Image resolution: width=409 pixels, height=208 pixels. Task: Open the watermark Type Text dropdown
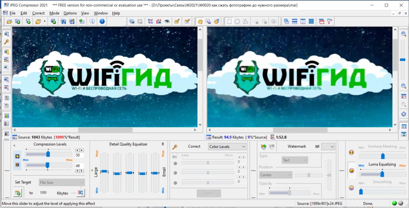click(295, 160)
